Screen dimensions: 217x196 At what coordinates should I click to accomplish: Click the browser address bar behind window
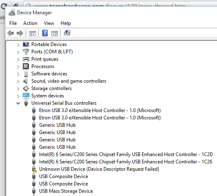[x=120, y=4]
